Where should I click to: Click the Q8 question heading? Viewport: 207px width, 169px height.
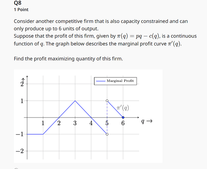pos(18,3)
